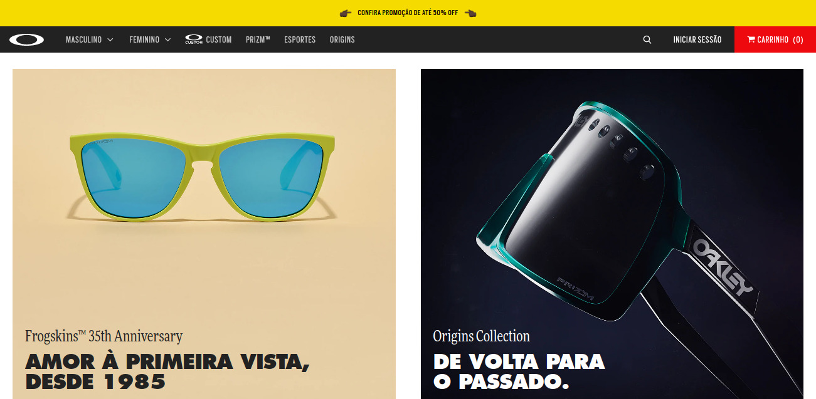
Task: Open the Feminino menu
Action: pyautogui.click(x=144, y=39)
